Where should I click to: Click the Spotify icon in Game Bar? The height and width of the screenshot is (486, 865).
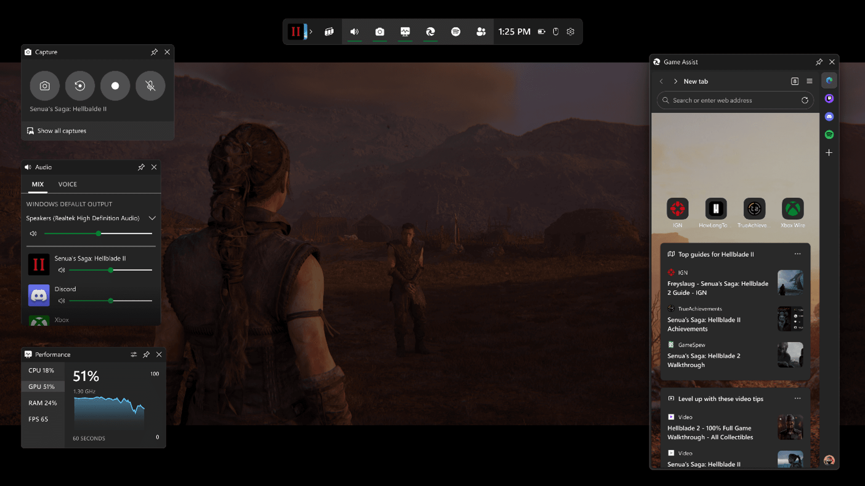(456, 32)
